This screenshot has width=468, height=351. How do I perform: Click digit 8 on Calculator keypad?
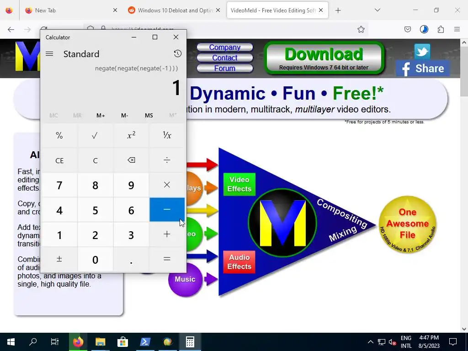tap(95, 185)
